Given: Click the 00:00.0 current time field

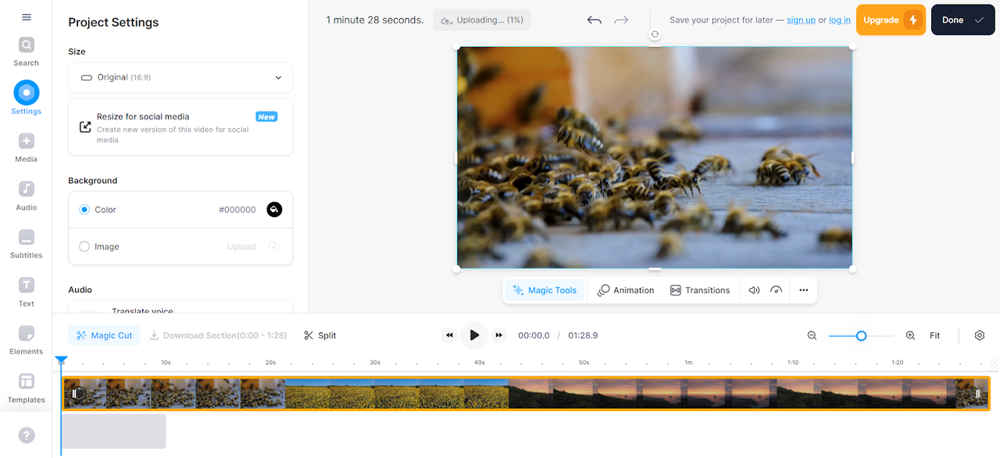Looking at the screenshot, I should tap(534, 336).
